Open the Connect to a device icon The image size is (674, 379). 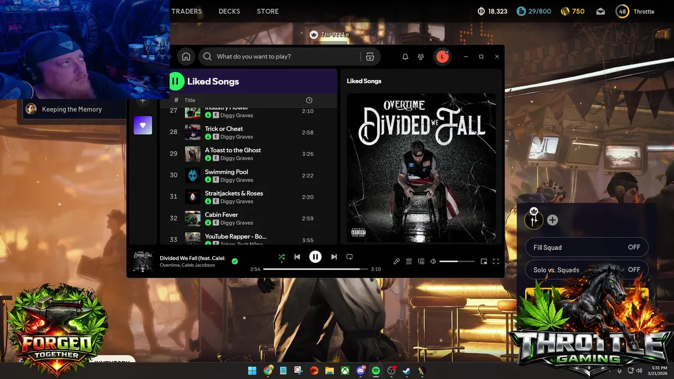point(421,262)
